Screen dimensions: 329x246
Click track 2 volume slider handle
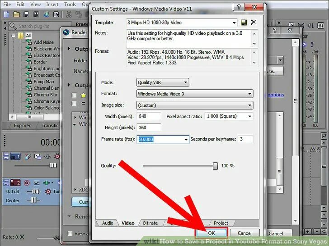[x=35, y=191]
